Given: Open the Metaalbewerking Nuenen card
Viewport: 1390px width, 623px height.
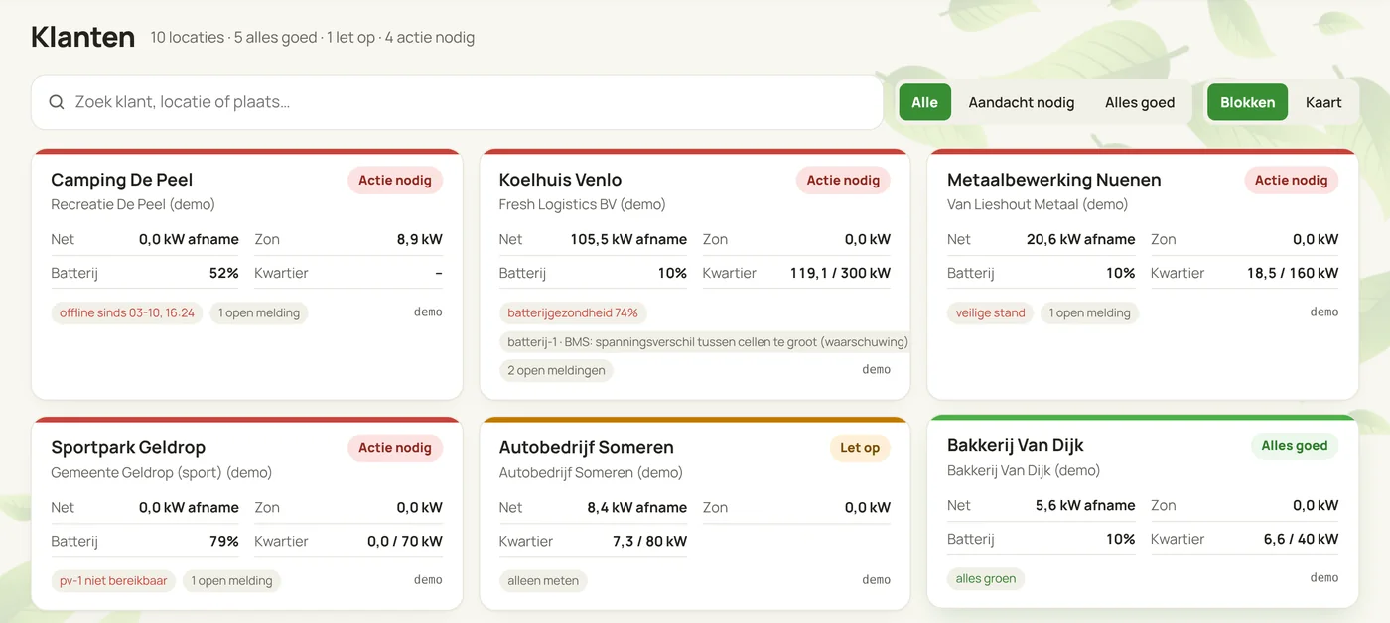Looking at the screenshot, I should point(1143,274).
